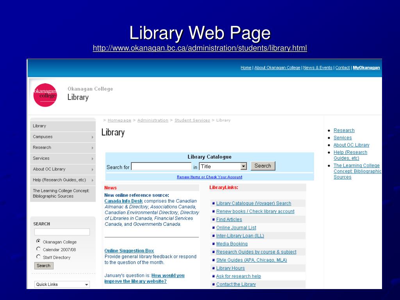Open About Okanagan College top link
Viewport: 400px width, 300px height.
tap(277, 68)
